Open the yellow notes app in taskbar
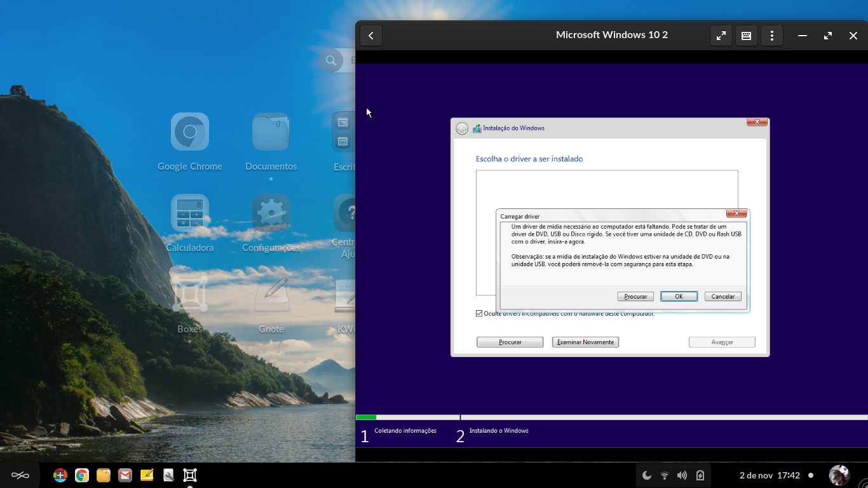 point(147,475)
